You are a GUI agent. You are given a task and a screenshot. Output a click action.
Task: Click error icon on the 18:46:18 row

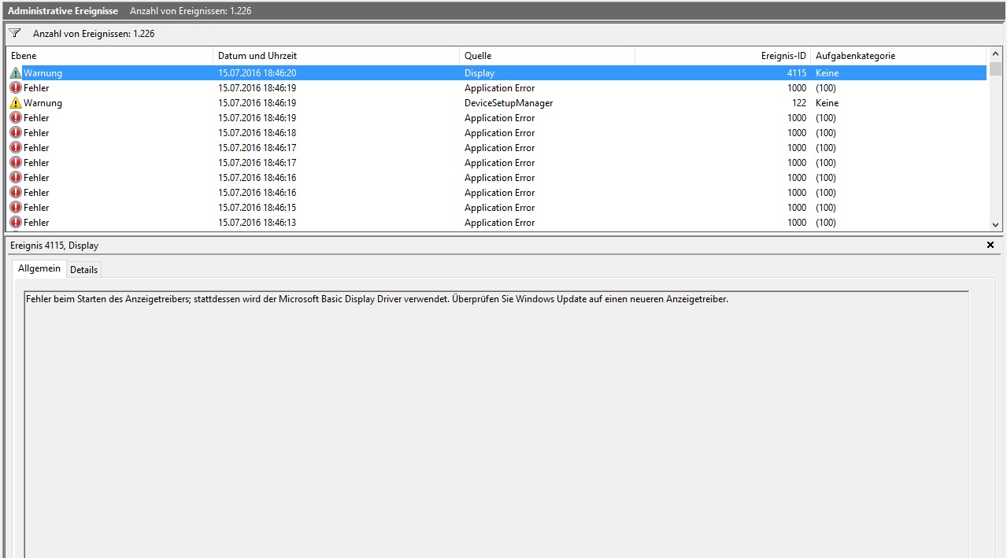16,132
